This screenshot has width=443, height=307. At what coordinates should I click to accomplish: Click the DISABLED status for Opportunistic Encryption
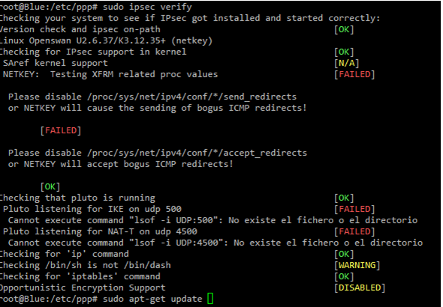pyautogui.click(x=360, y=288)
